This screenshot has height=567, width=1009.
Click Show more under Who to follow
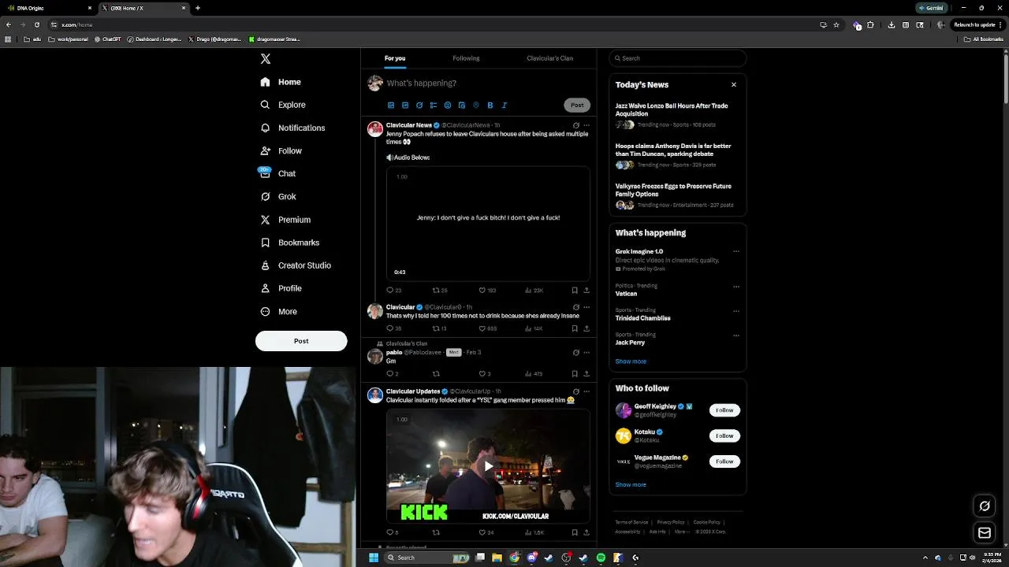(x=631, y=485)
